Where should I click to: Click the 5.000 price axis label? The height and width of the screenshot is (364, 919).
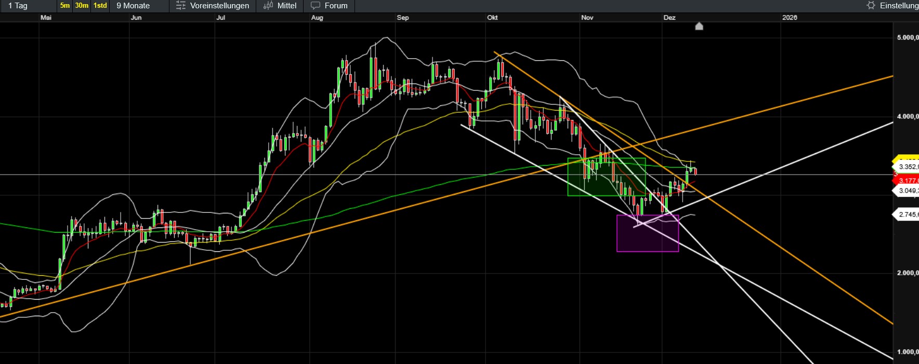pos(907,37)
